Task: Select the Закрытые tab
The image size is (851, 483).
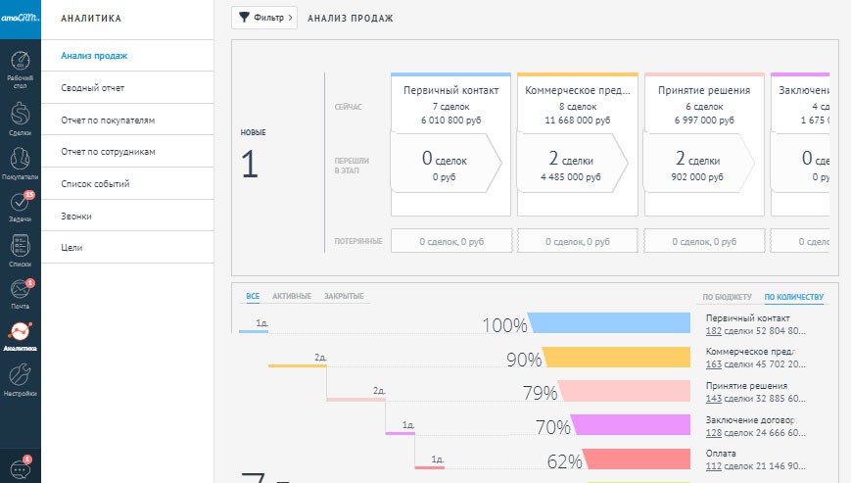Action: (x=344, y=296)
